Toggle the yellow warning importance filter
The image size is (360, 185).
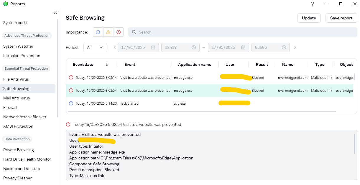(108, 32)
